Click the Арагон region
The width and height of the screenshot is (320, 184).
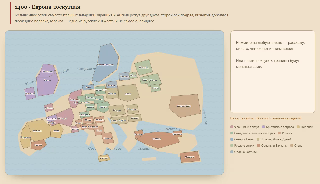(57, 131)
